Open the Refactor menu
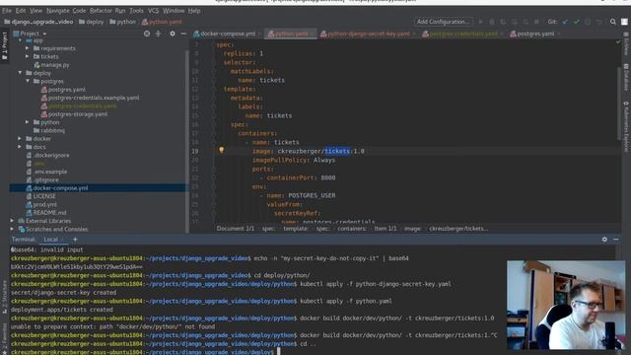The width and height of the screenshot is (631, 355). [x=101, y=11]
